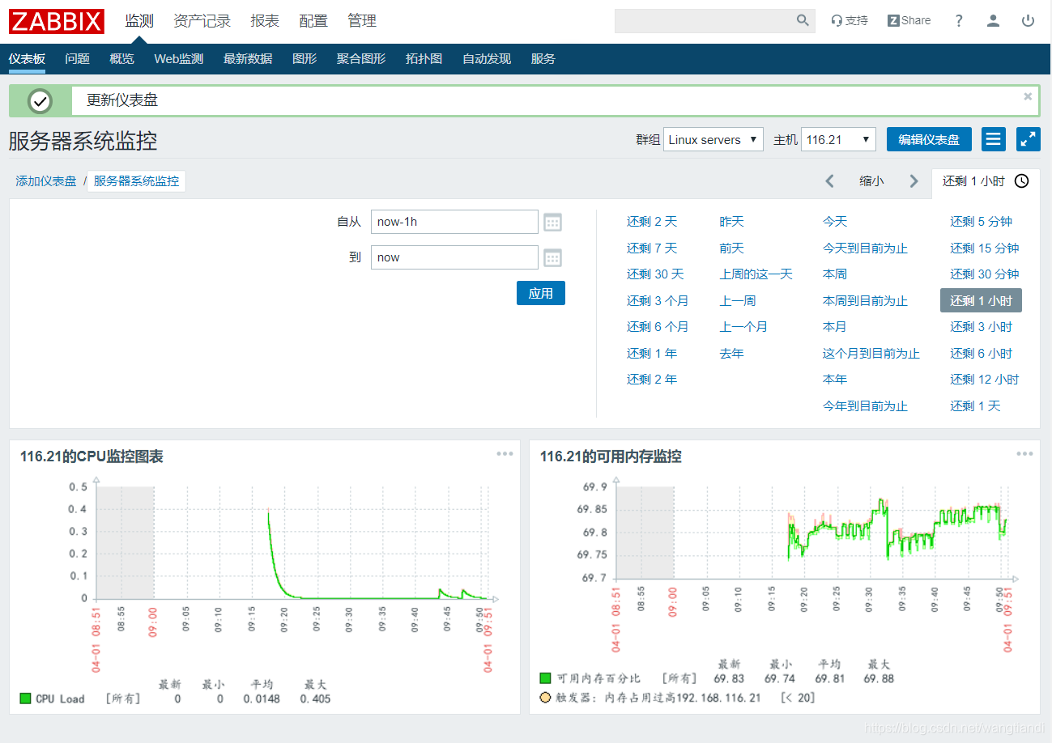Screen dimensions: 1052x743
Task: Select the 今年到目前为止 time range
Action: pos(865,405)
